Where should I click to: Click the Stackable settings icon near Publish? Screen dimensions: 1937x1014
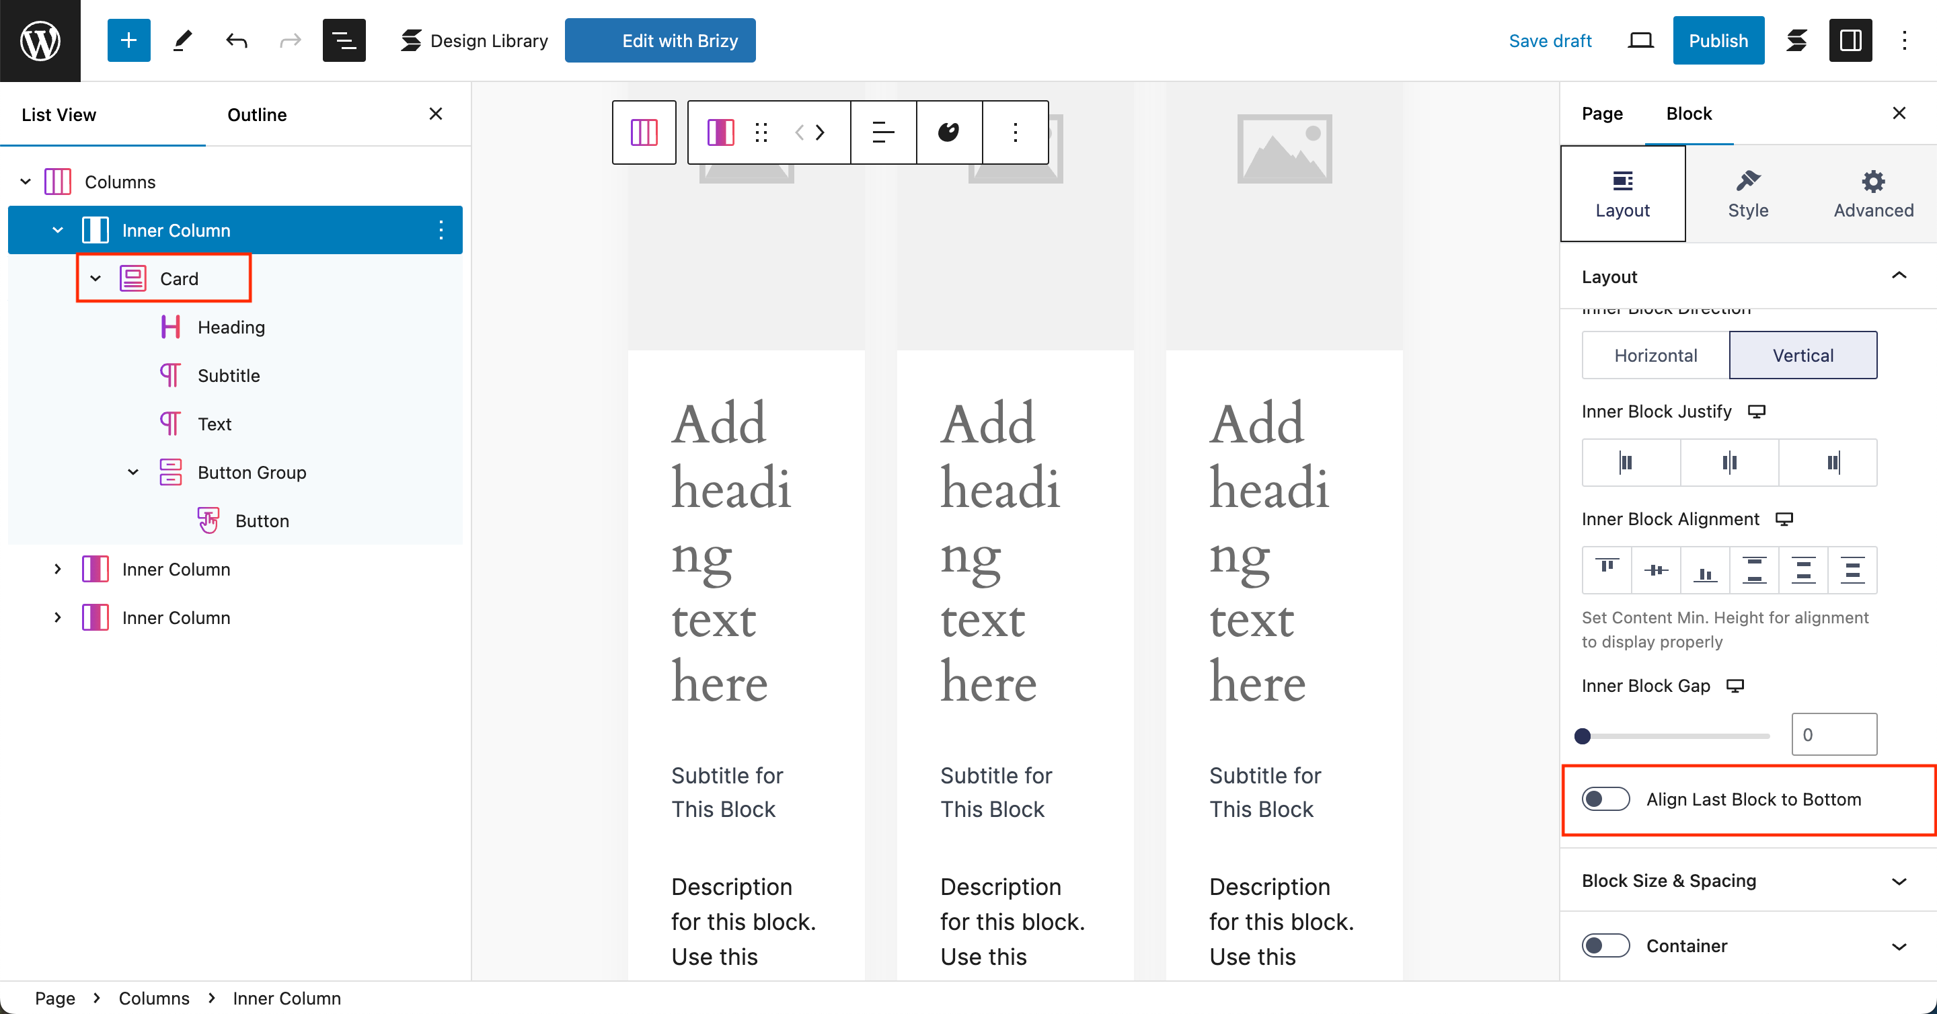point(1796,40)
